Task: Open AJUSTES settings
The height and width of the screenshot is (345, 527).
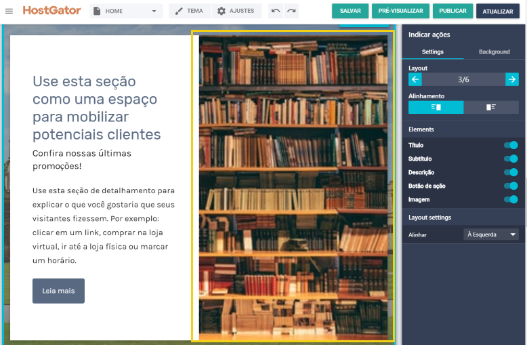Action: click(x=236, y=11)
